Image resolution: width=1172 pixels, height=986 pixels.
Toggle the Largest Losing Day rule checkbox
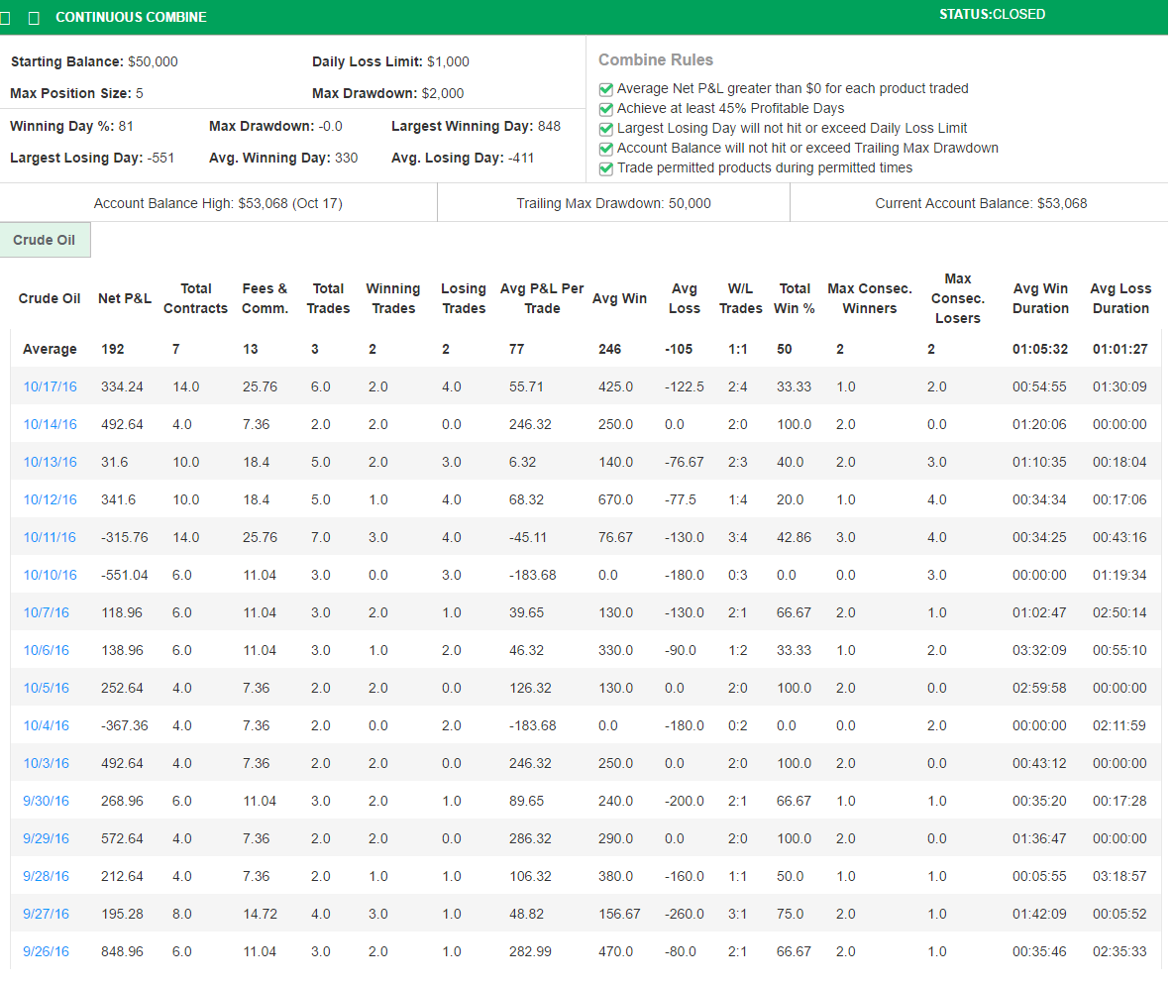tap(606, 129)
